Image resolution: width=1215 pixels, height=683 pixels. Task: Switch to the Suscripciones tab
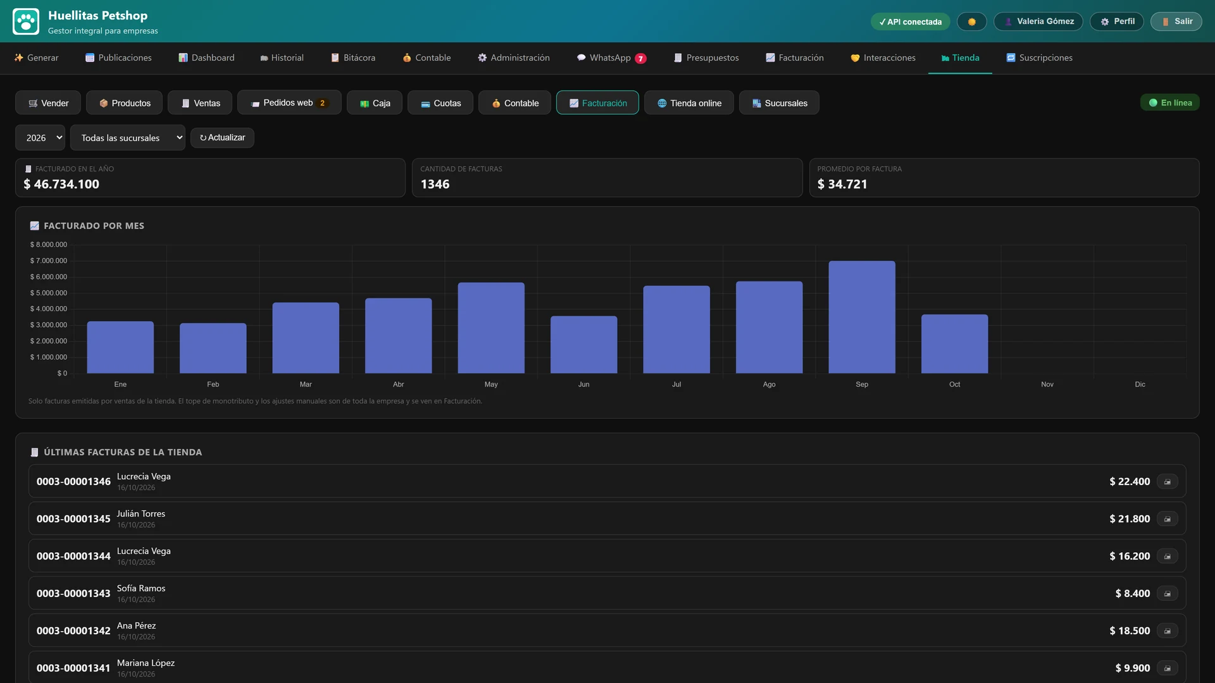pyautogui.click(x=1039, y=58)
